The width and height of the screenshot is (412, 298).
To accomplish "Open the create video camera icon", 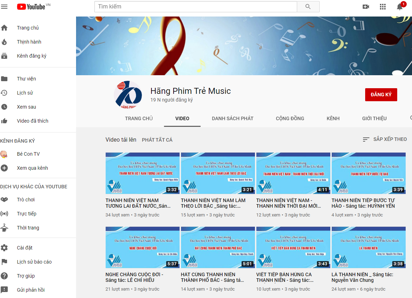I will 366,7.
